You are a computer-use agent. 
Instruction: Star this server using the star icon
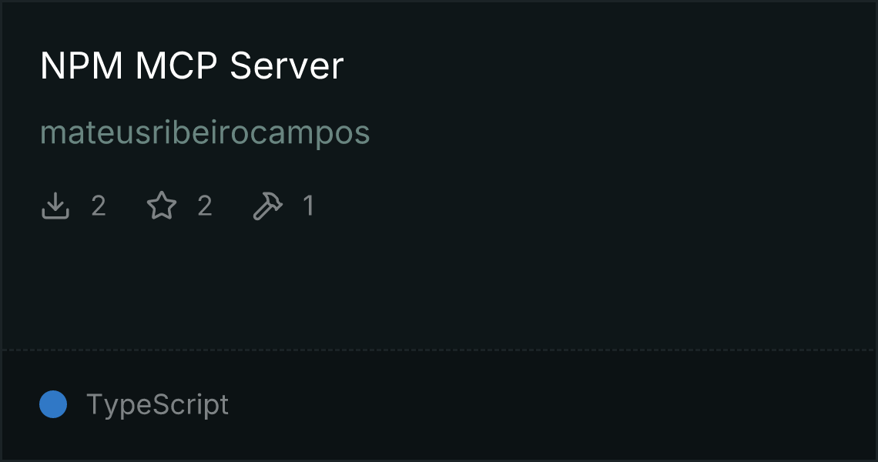tap(162, 206)
